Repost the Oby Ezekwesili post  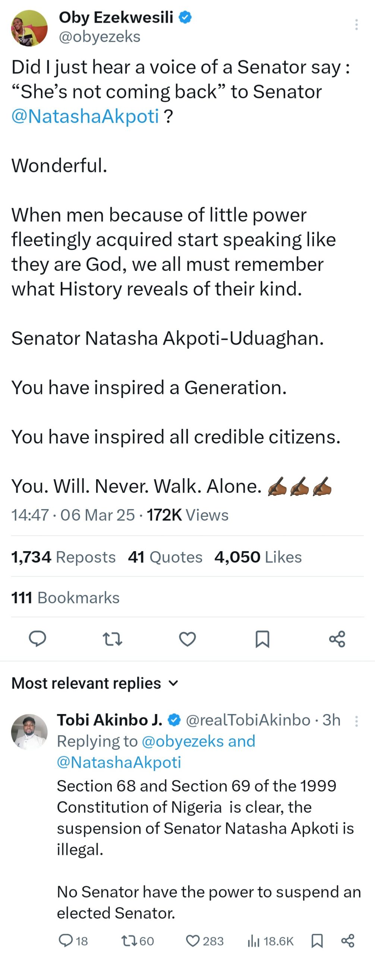(112, 639)
